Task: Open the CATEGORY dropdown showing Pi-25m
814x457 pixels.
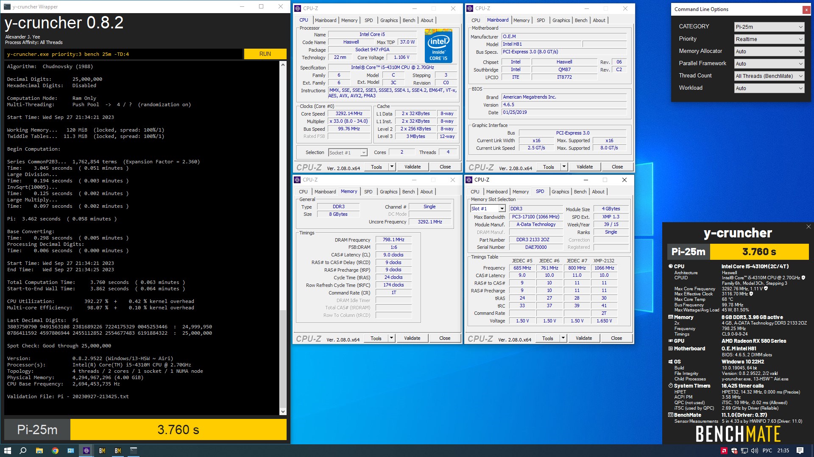Action: point(769,27)
